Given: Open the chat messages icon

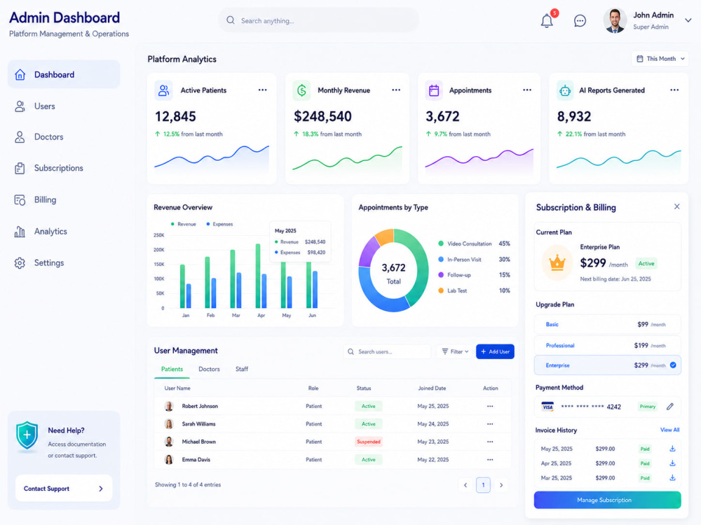Looking at the screenshot, I should tap(580, 20).
